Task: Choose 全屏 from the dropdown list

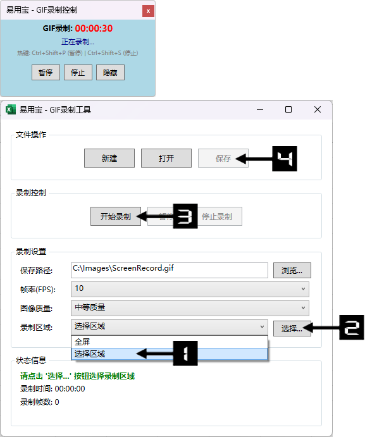Action: tap(170, 342)
